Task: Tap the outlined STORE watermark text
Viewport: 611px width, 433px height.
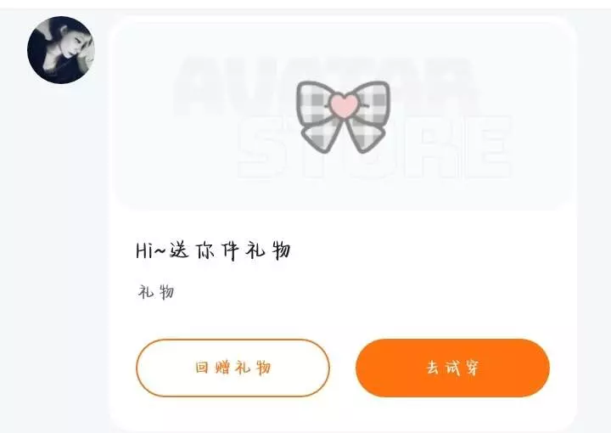Action: coord(374,148)
